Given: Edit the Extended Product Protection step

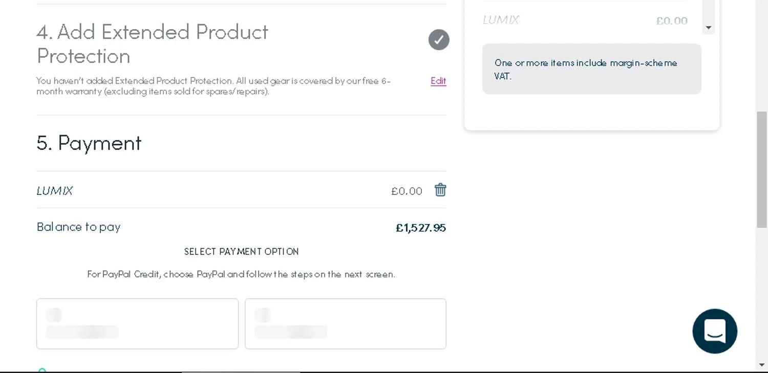Looking at the screenshot, I should point(438,81).
